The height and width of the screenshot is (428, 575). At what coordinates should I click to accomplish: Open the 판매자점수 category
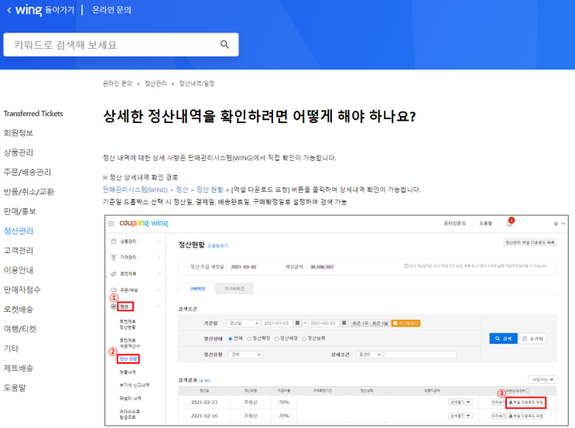22,289
